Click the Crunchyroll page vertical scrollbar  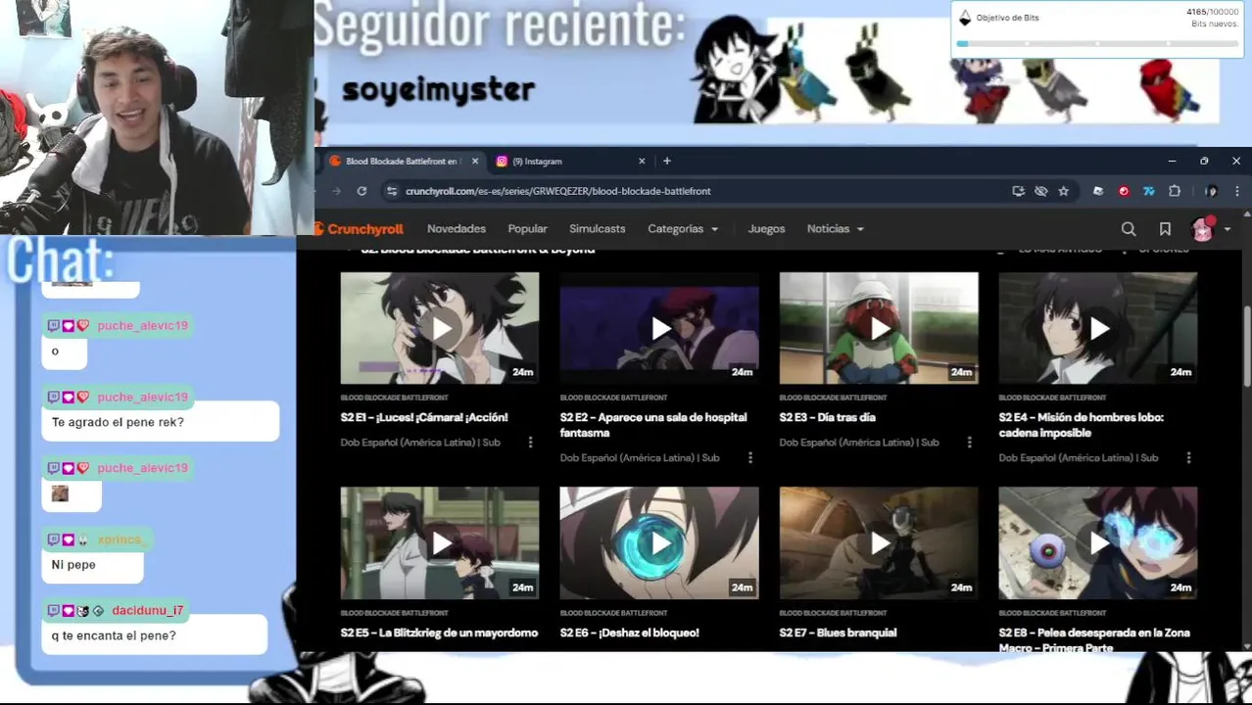pyautogui.click(x=1247, y=348)
